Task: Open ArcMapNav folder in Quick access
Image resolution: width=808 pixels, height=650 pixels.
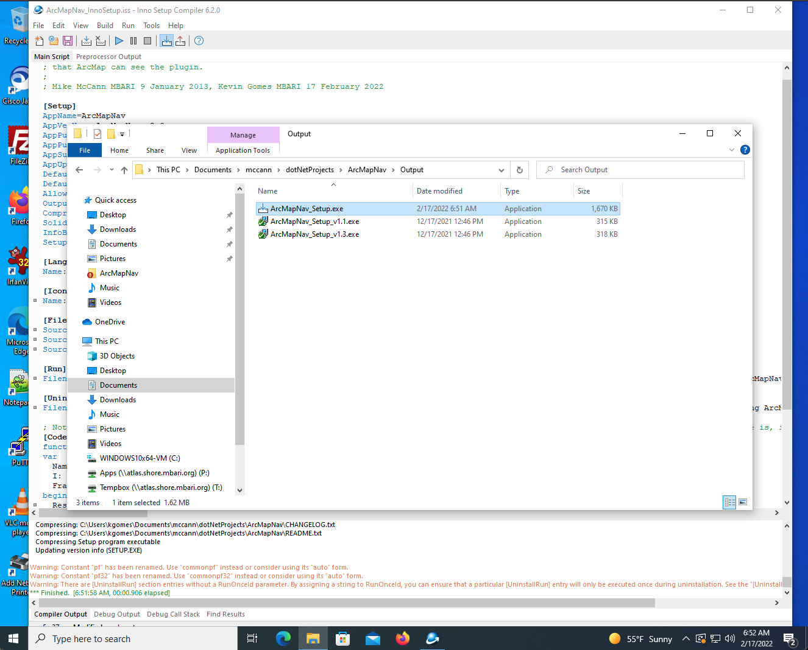Action: tap(119, 273)
